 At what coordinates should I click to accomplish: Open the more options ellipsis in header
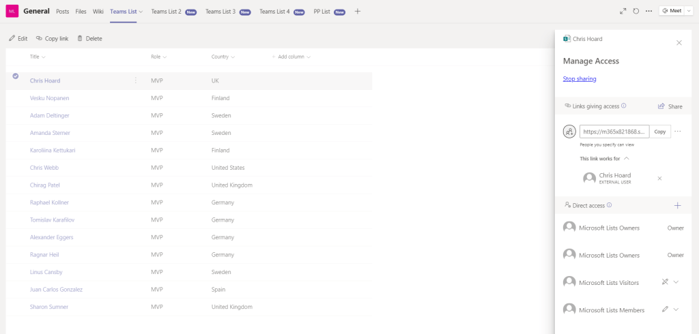648,11
